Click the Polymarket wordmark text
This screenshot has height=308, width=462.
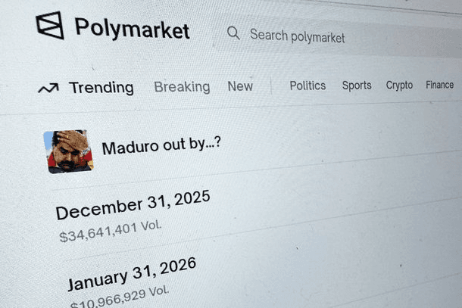click(132, 29)
